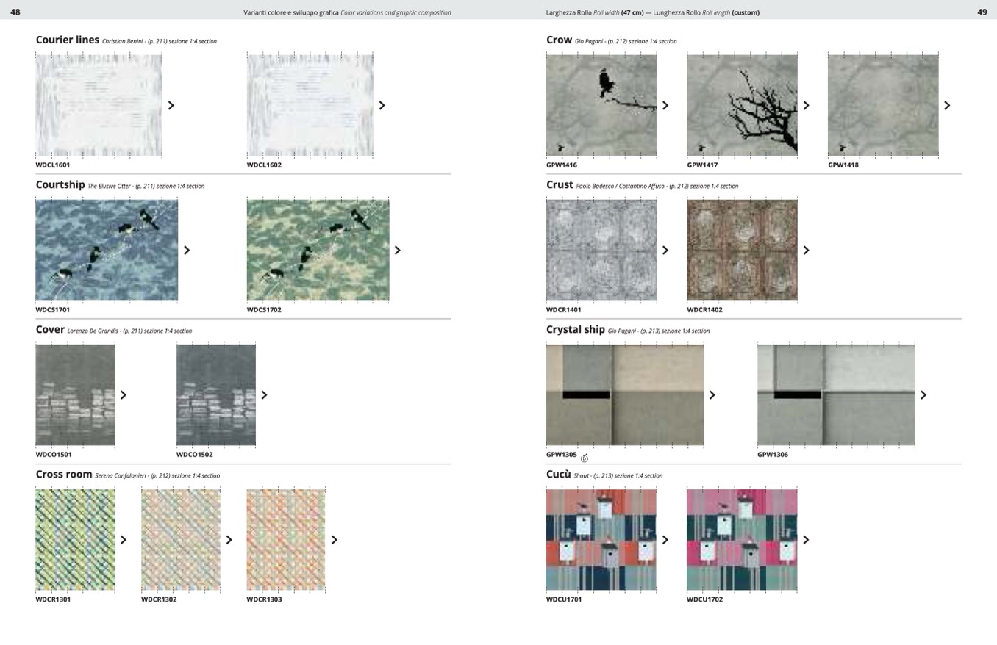Pick the pink Cucù WDCU1702 swatch
Viewport: 997px width, 645px height.
coord(742,540)
